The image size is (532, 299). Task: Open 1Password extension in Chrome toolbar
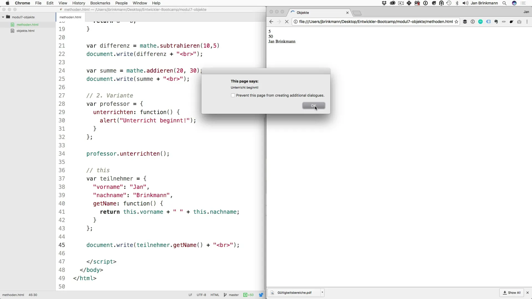[473, 22]
